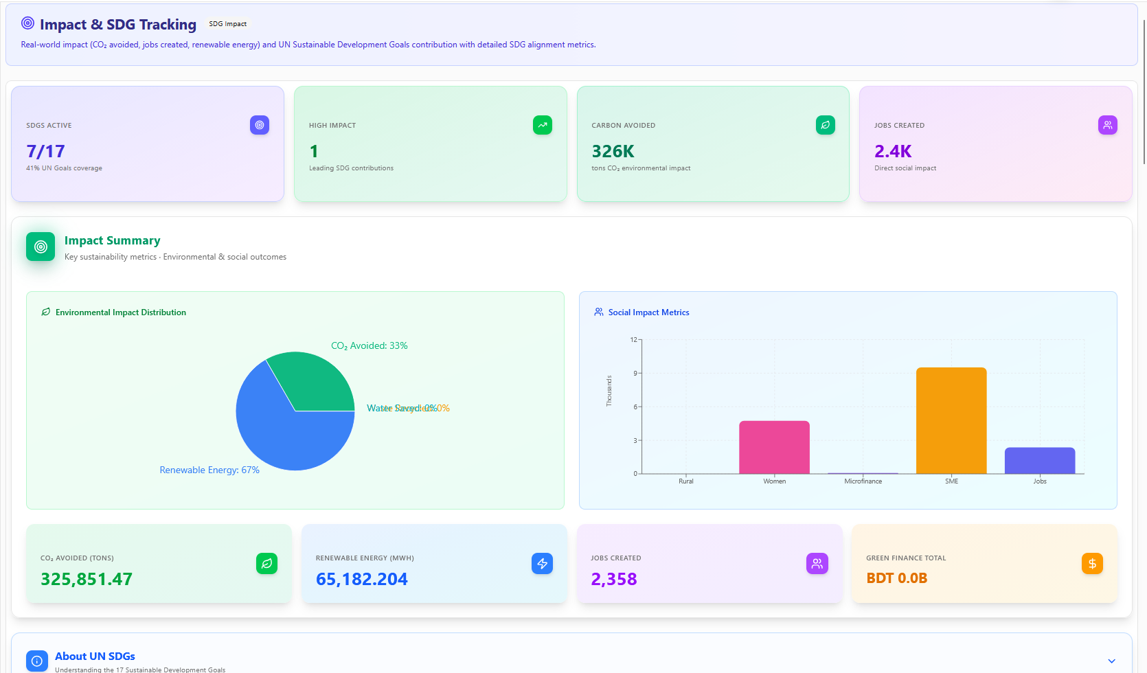Image resolution: width=1147 pixels, height=673 pixels.
Task: Open the About UN SDGs heading
Action: pos(95,656)
